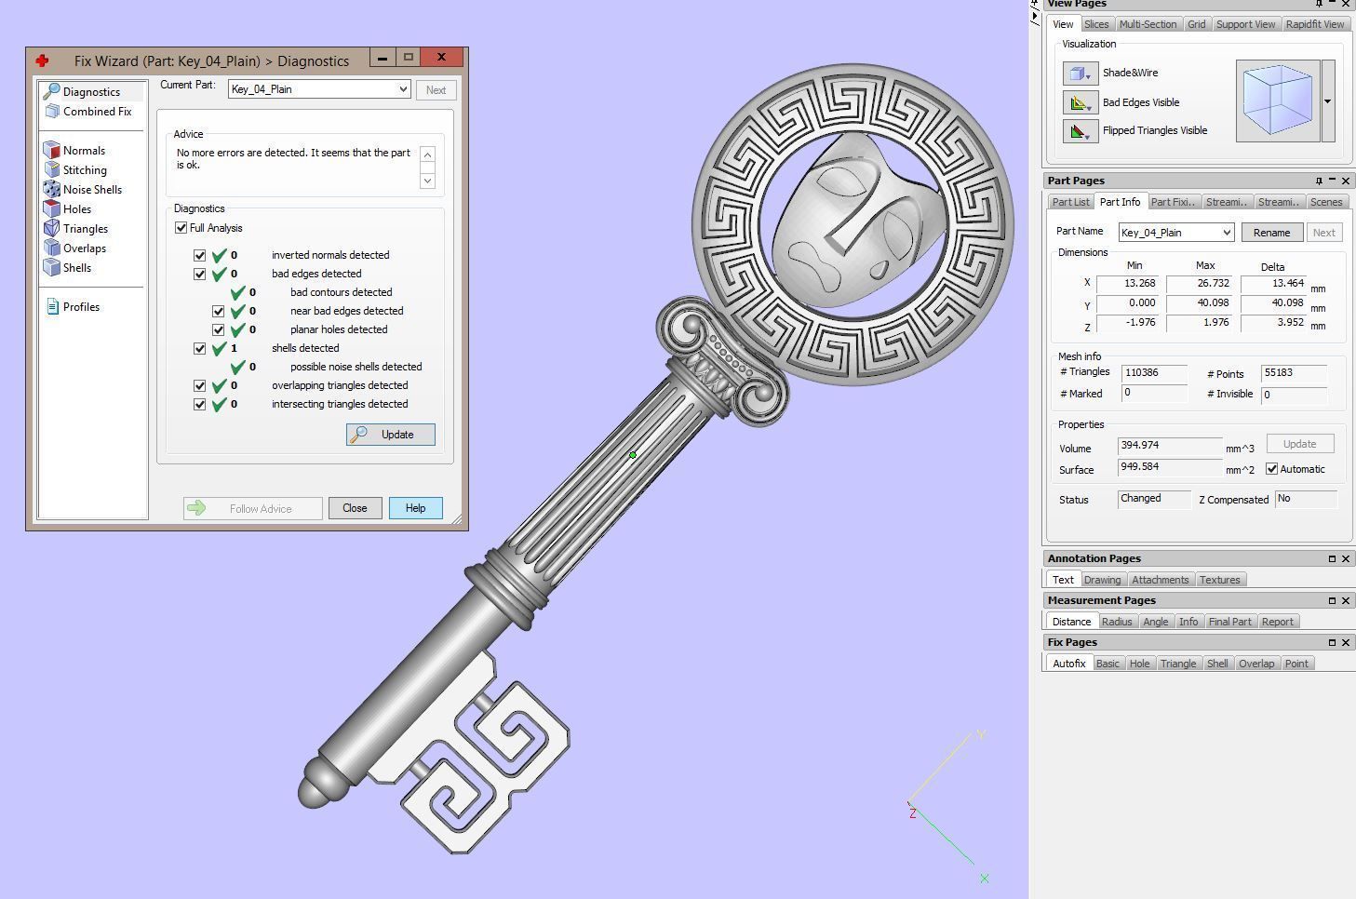The image size is (1356, 899).
Task: Switch to the Multi-Section tab
Action: click(x=1147, y=24)
